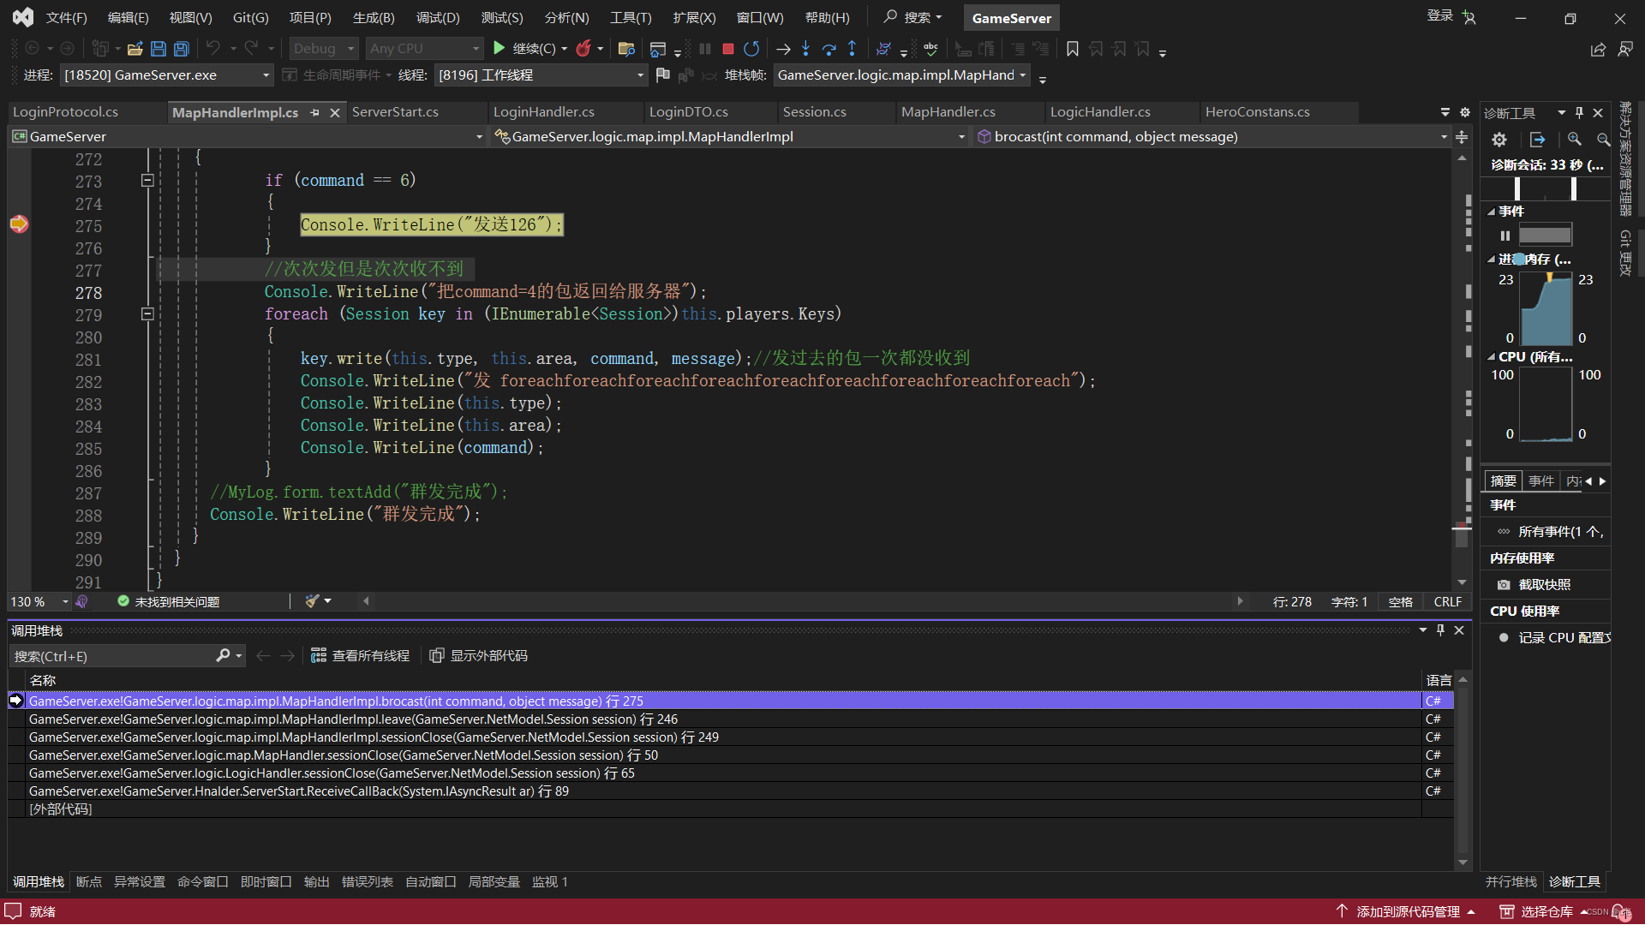Screen dimensions: 1645x925
Task: Select Record CPU Profile radio button
Action: 1504,638
